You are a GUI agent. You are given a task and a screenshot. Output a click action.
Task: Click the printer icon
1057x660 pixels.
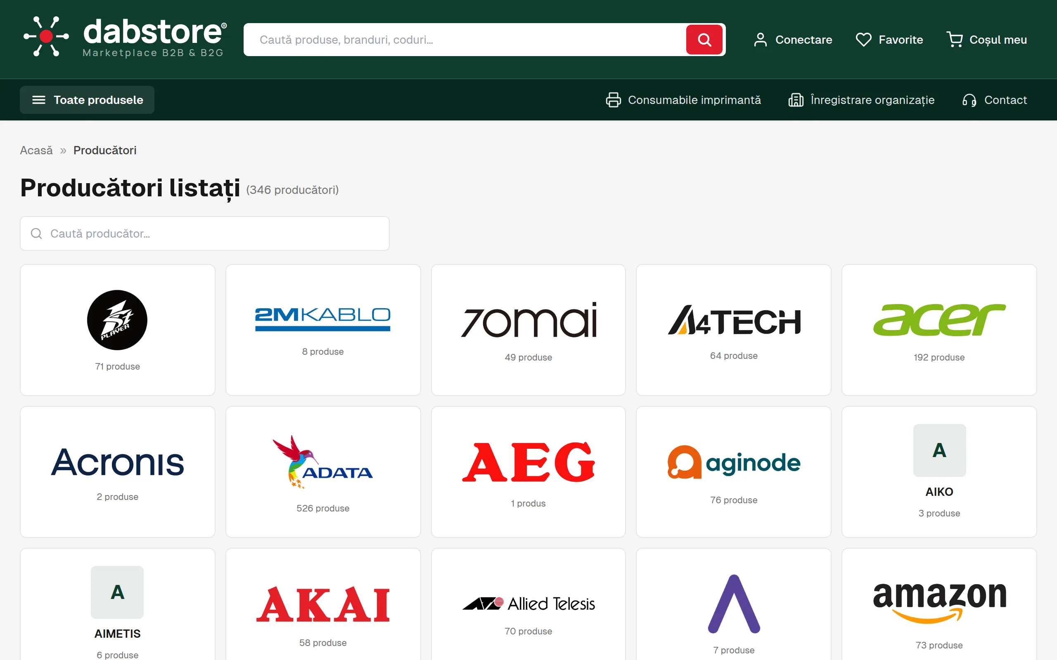point(613,100)
